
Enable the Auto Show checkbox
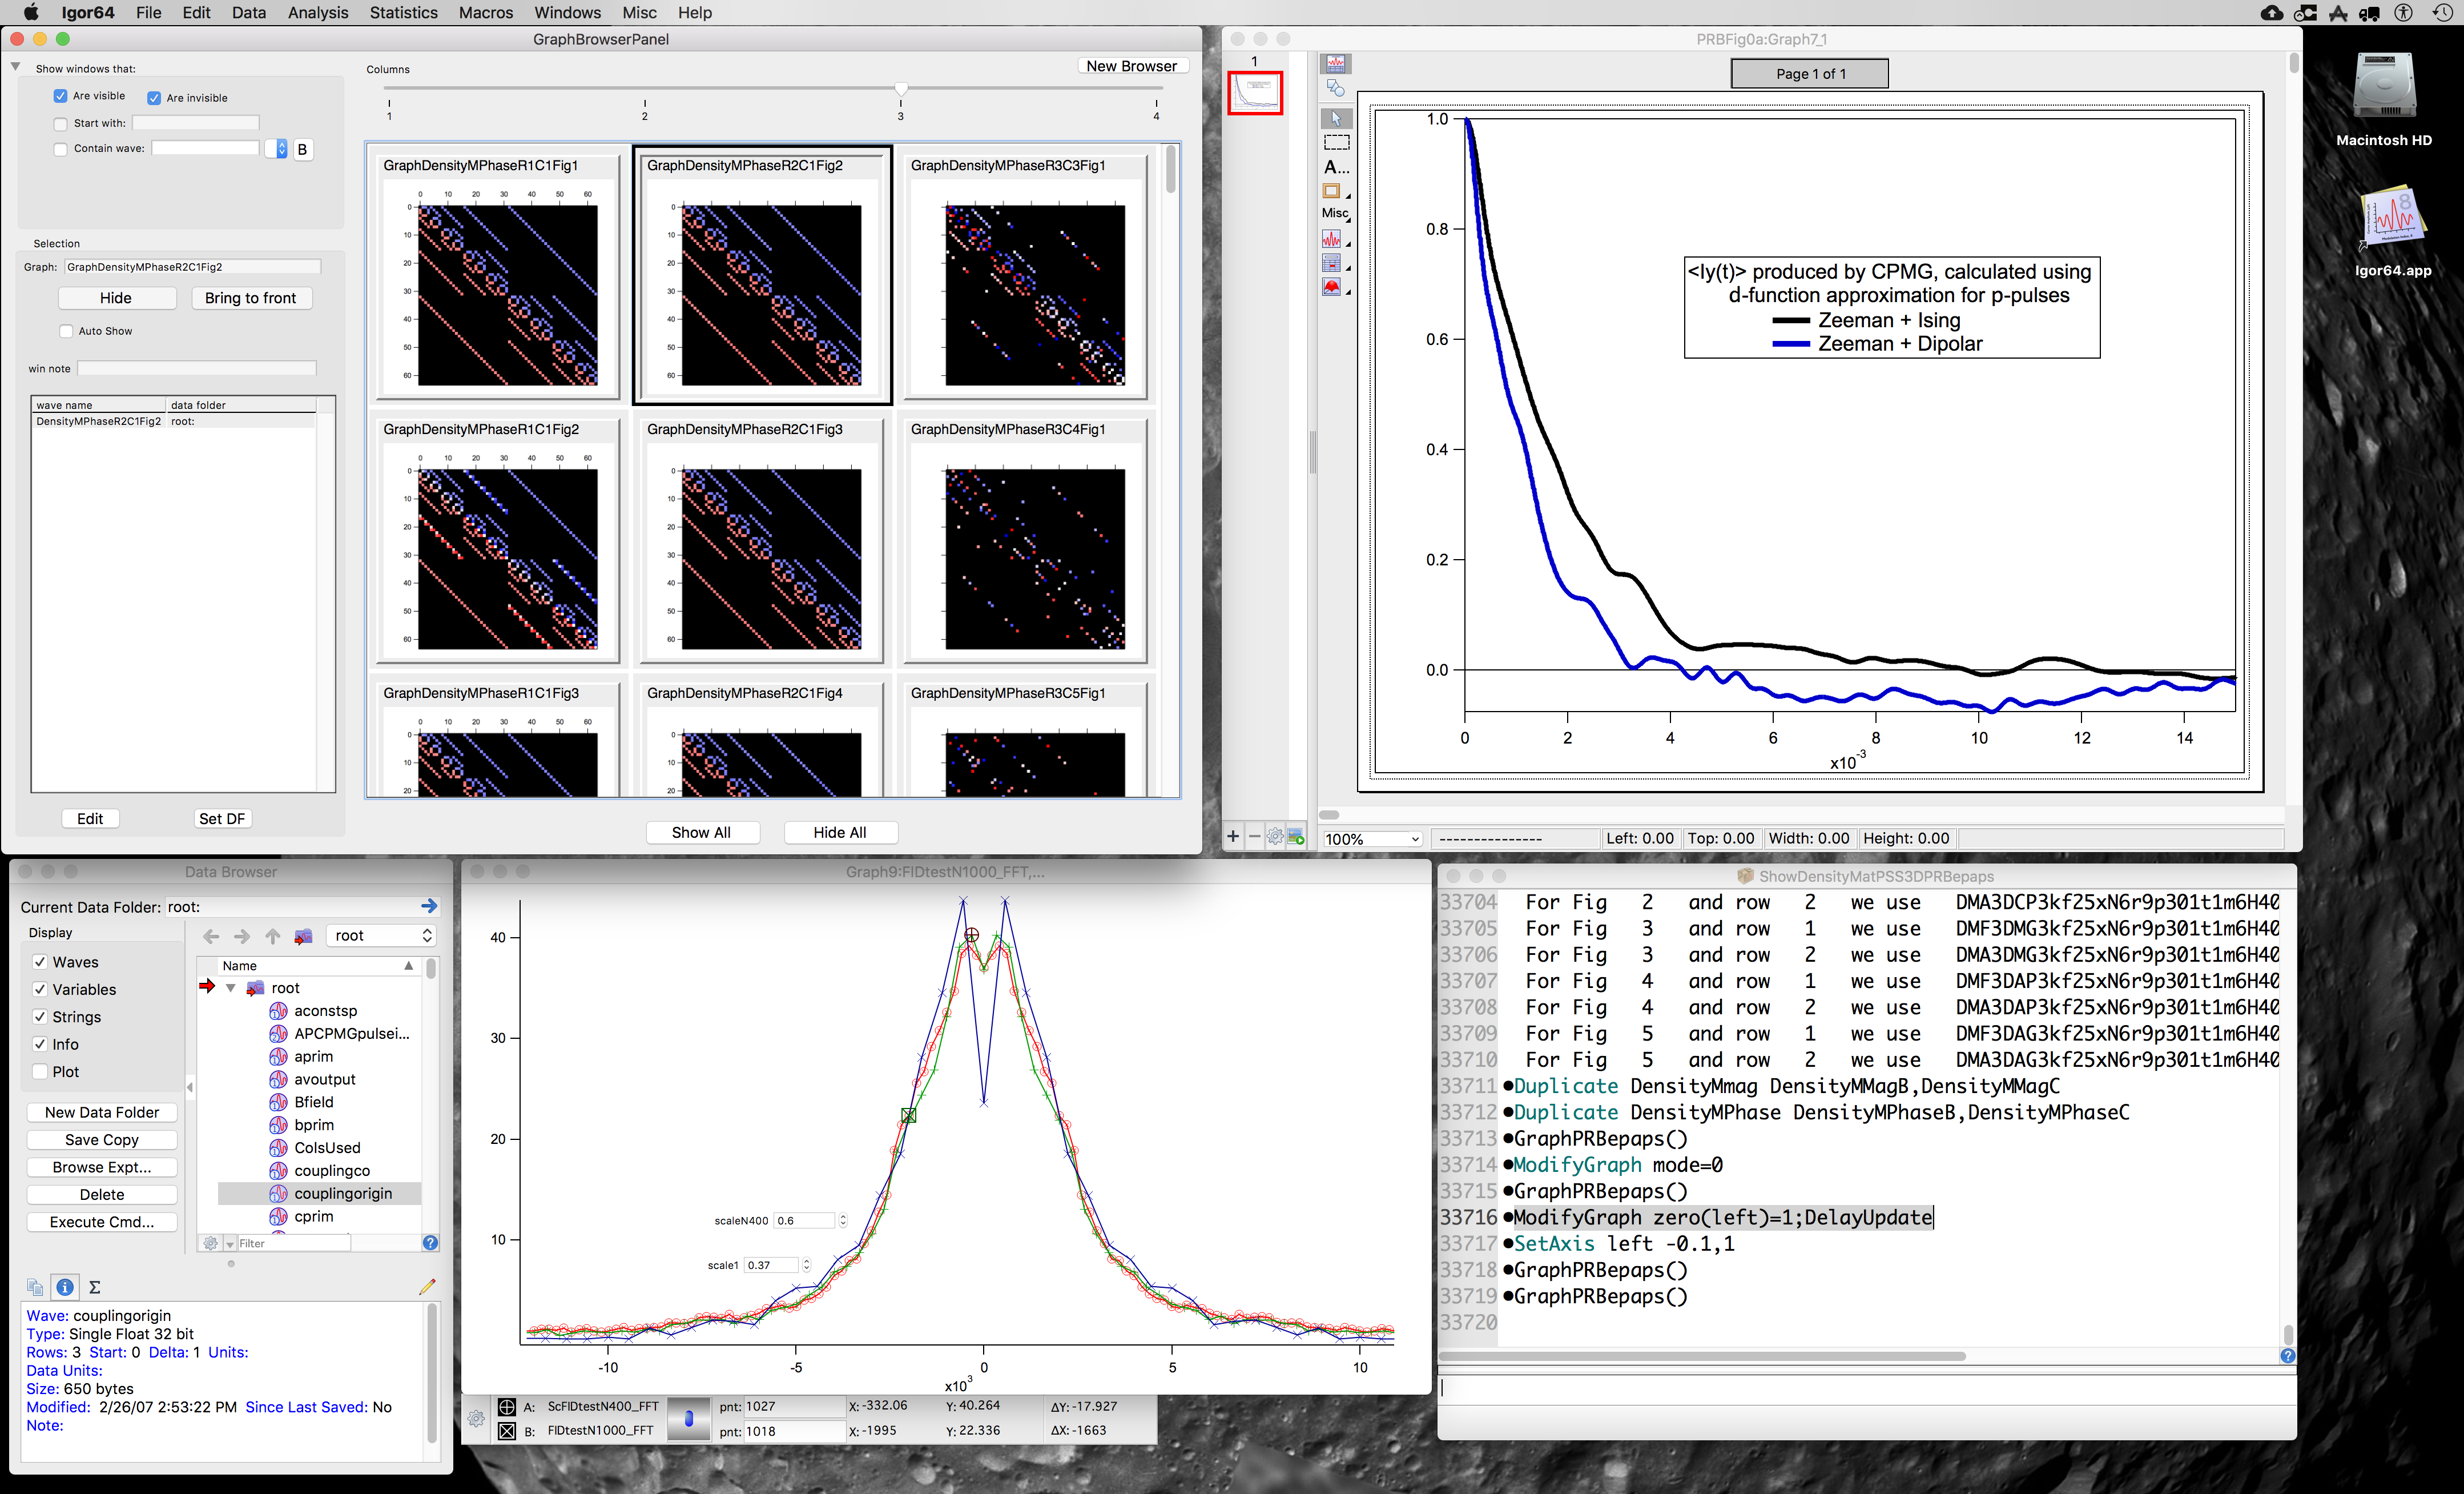pyautogui.click(x=66, y=331)
